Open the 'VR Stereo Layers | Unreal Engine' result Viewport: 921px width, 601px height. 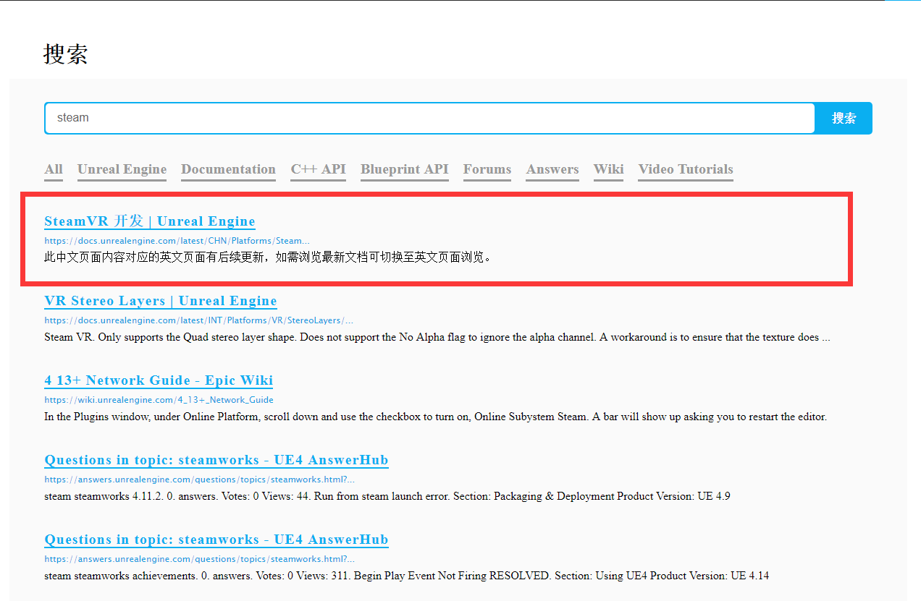tap(161, 301)
